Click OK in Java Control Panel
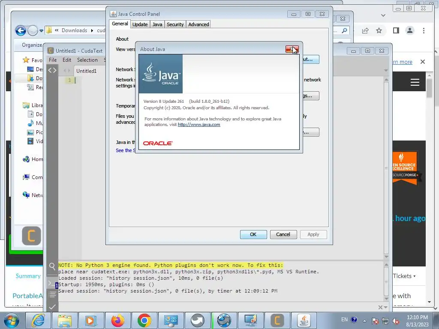439x329 pixels. tap(253, 234)
